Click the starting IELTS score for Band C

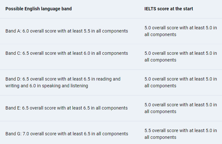coord(181,57)
